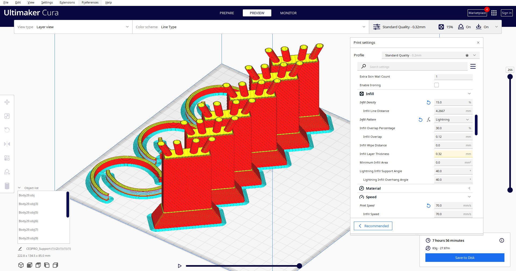Select the Scale tool in left toolbar
This screenshot has height=271, width=516.
pos(7,116)
